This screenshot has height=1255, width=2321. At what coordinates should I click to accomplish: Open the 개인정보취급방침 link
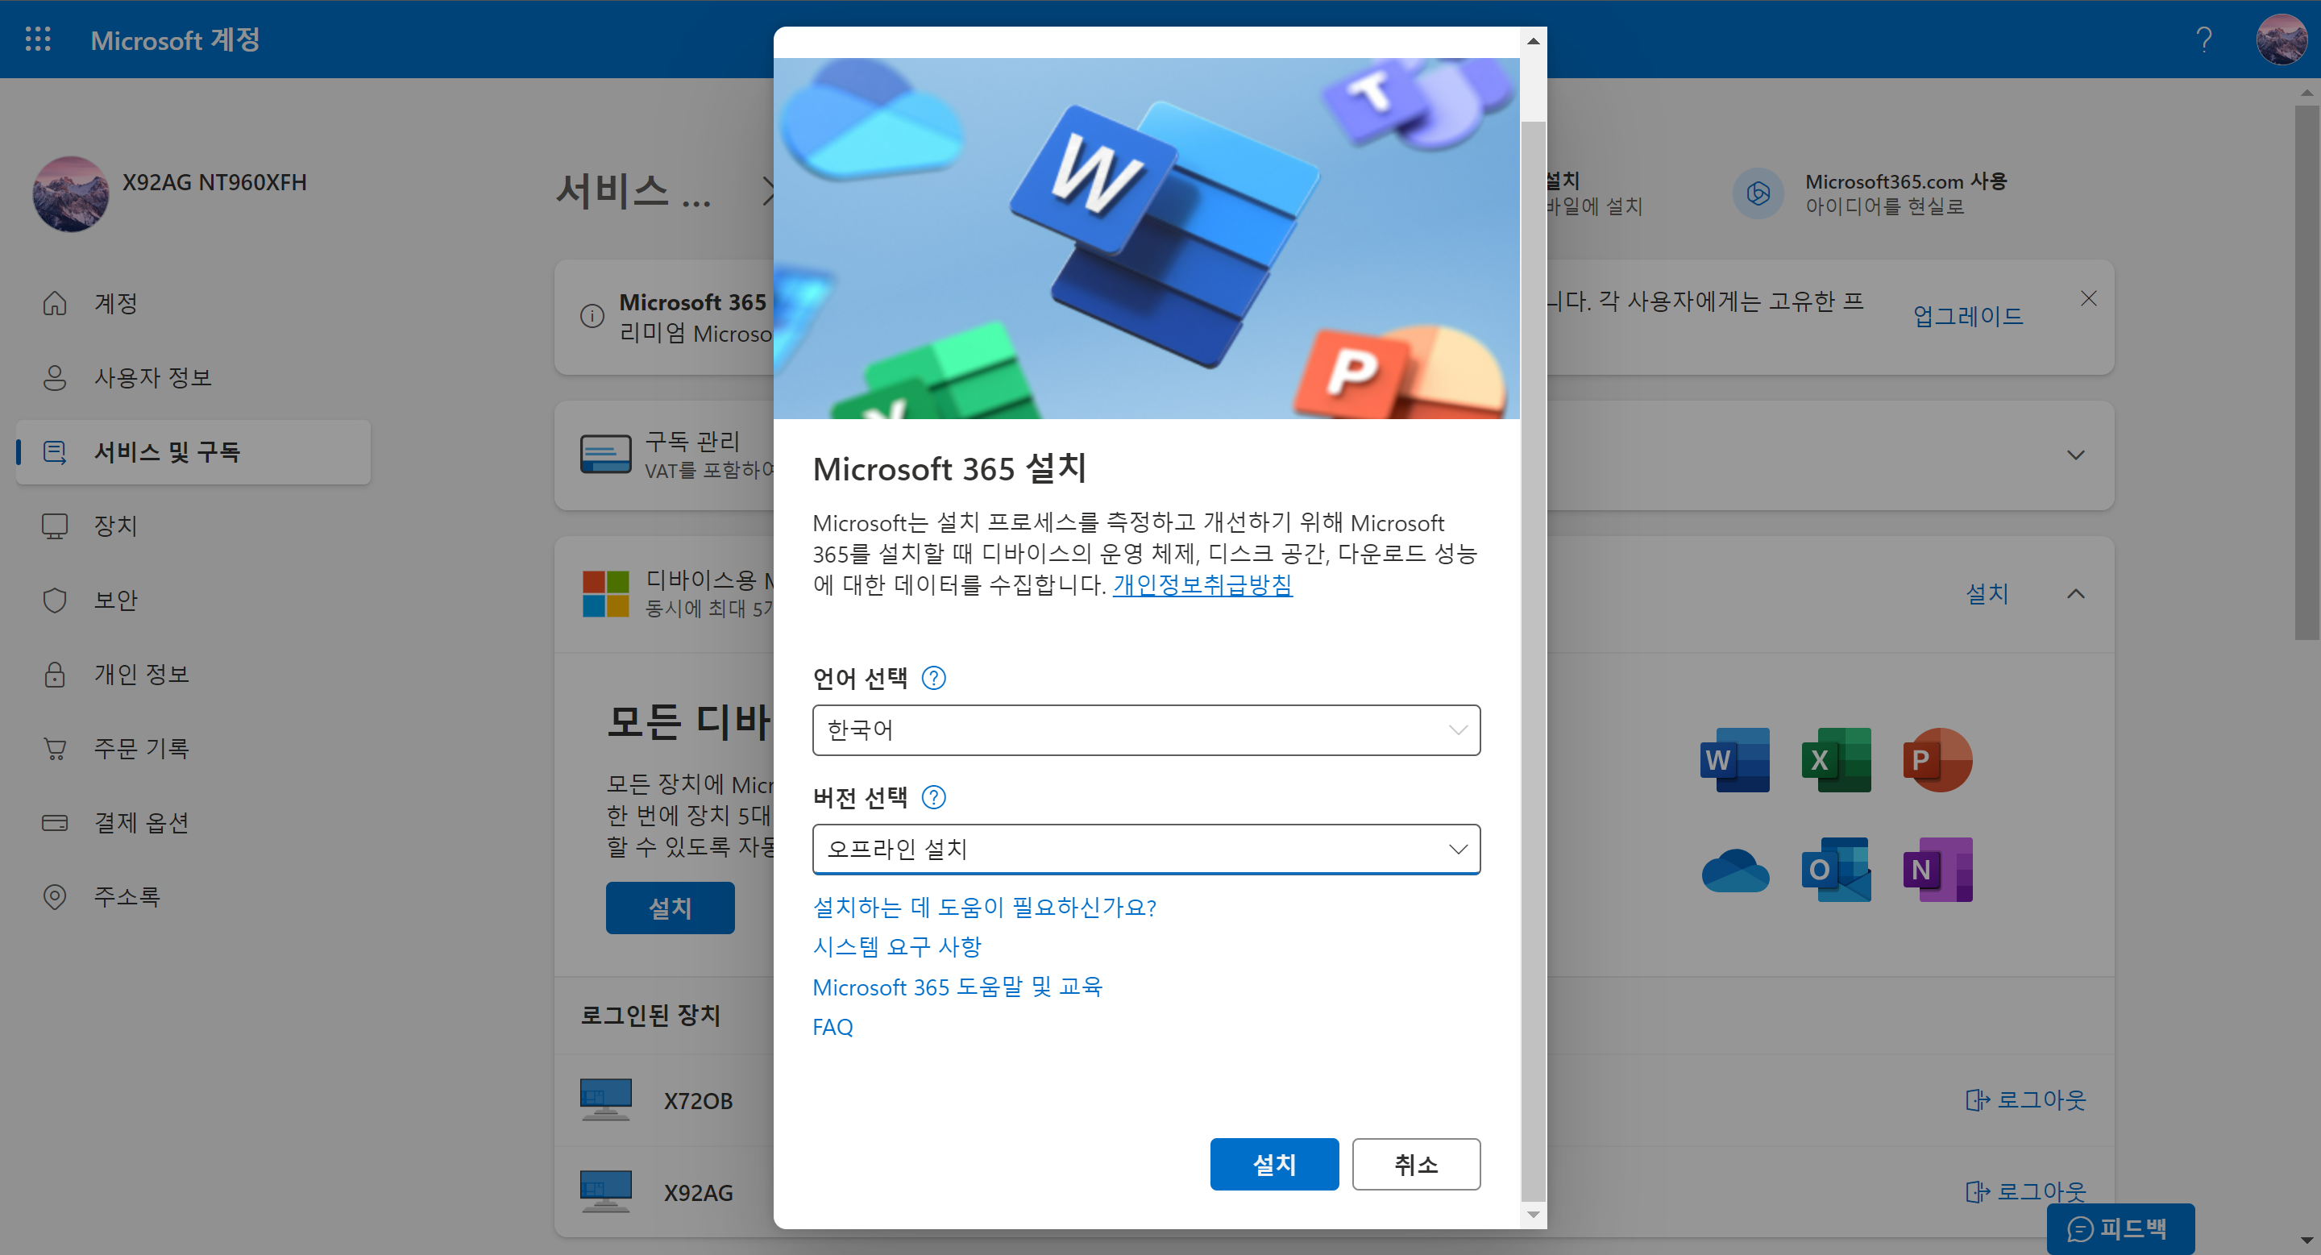coord(1202,584)
